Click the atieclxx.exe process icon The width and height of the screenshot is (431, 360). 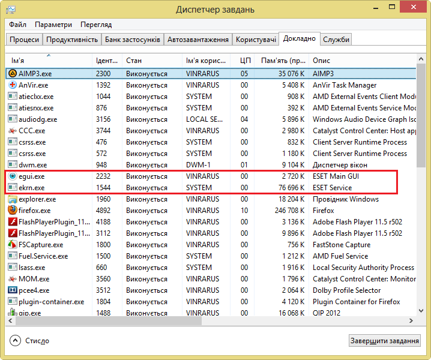(x=13, y=96)
